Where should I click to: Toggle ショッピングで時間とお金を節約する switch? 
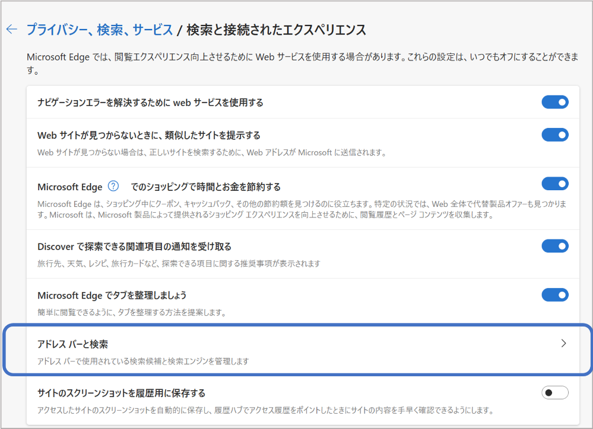[555, 184]
